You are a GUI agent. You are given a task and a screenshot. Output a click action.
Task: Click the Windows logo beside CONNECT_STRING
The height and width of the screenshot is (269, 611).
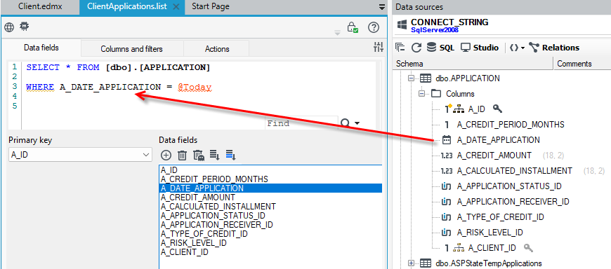click(x=402, y=25)
